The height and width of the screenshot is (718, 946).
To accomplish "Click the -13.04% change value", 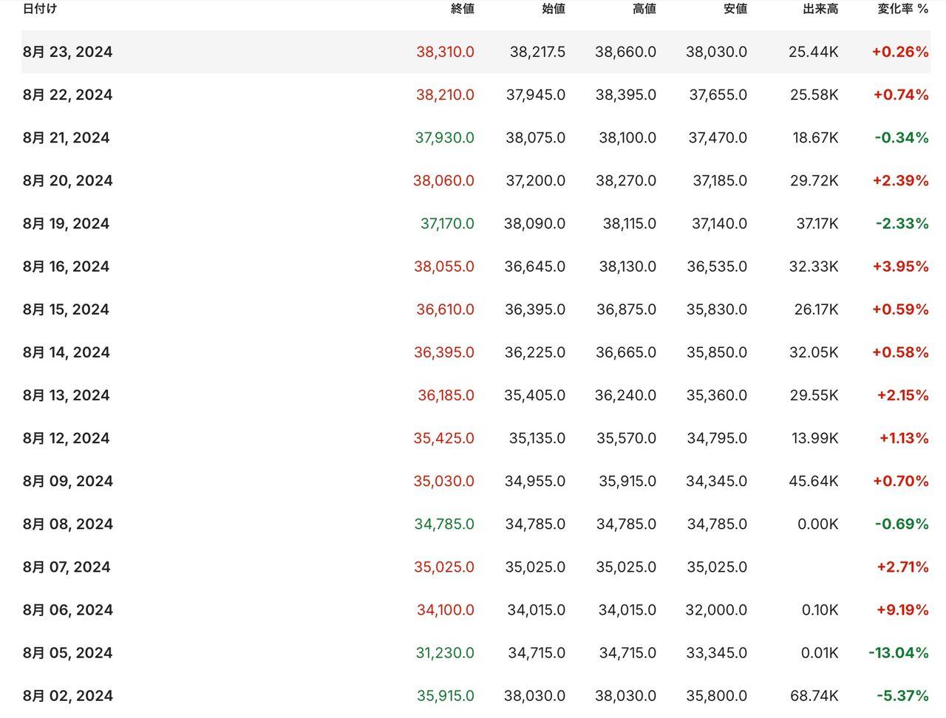I will pyautogui.click(x=898, y=652).
